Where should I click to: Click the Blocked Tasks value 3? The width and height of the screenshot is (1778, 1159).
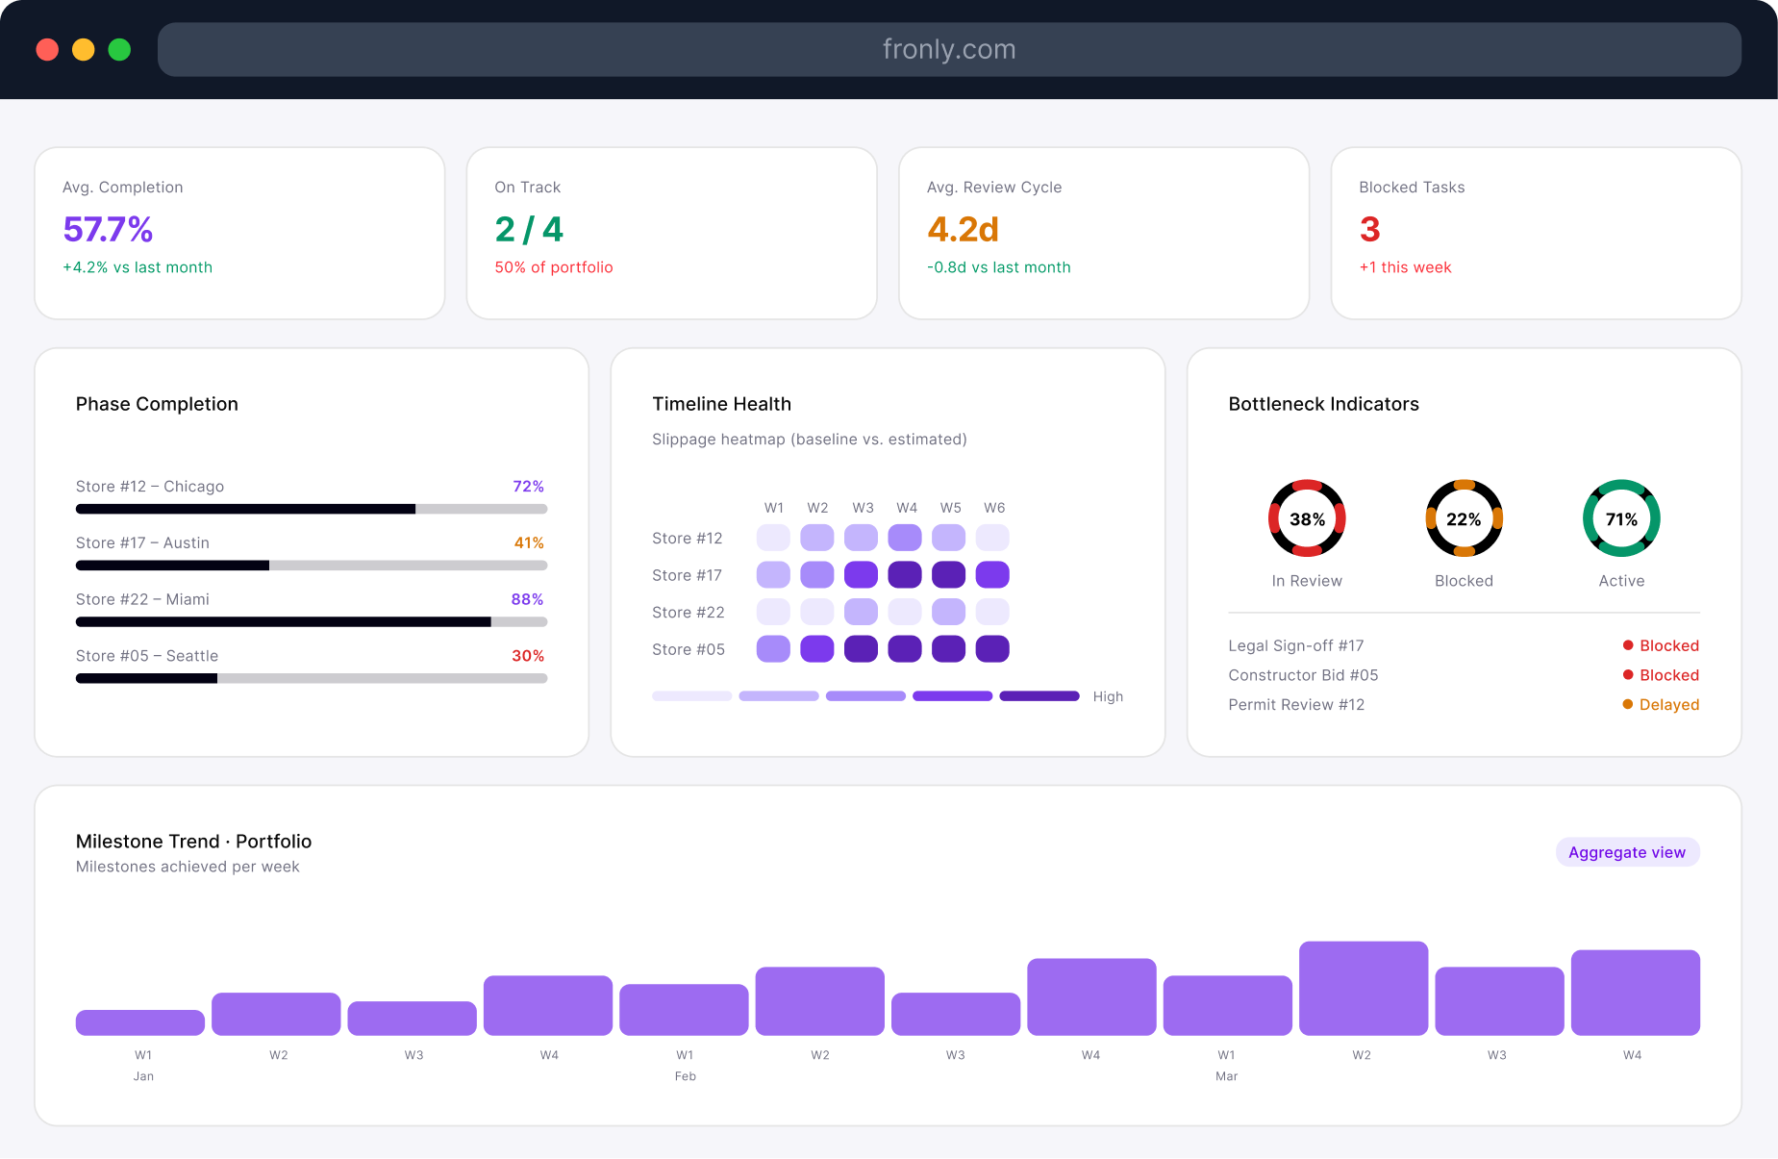click(1369, 229)
